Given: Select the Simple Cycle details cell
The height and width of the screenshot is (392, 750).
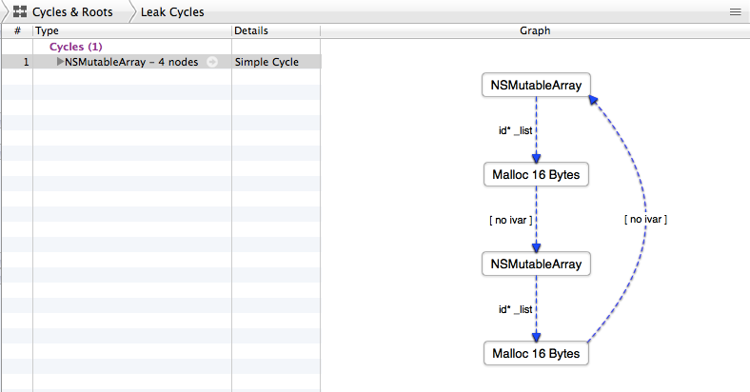Looking at the screenshot, I should pyautogui.click(x=266, y=62).
